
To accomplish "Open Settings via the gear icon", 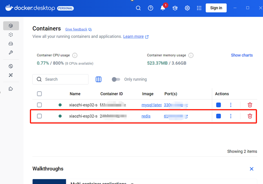I will click(x=187, y=8).
